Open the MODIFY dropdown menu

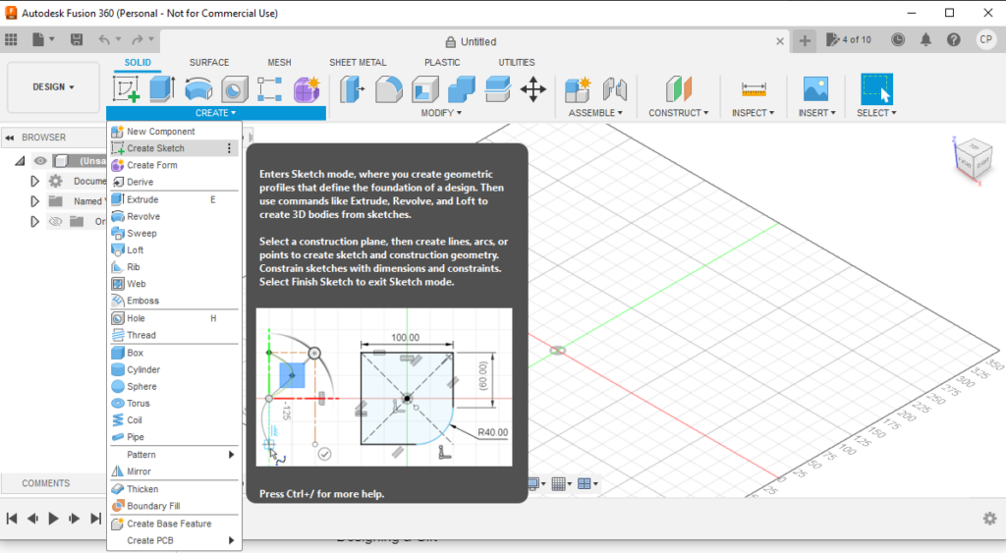(x=441, y=113)
